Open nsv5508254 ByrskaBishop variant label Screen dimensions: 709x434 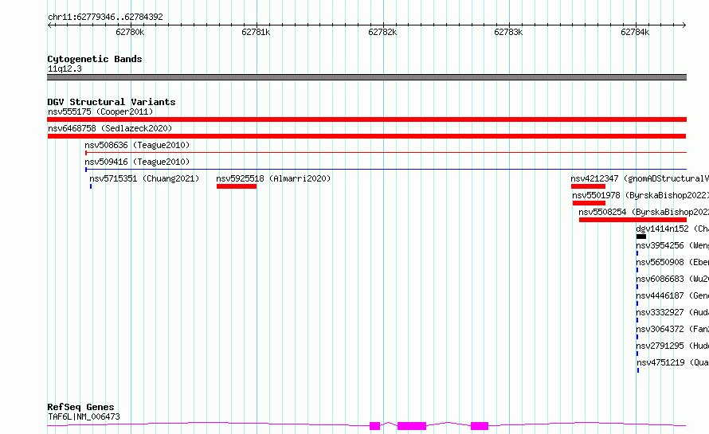click(x=644, y=212)
